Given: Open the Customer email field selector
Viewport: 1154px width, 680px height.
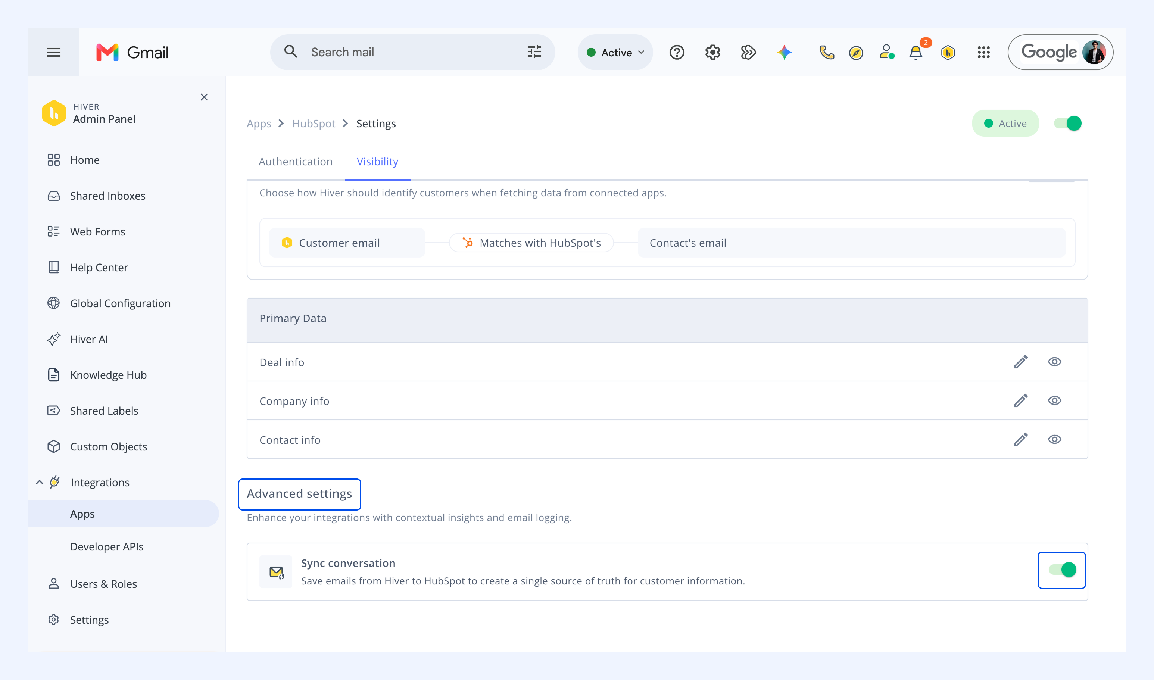Looking at the screenshot, I should [347, 243].
